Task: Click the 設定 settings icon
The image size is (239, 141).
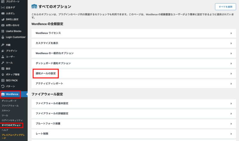Action: (3, 69)
